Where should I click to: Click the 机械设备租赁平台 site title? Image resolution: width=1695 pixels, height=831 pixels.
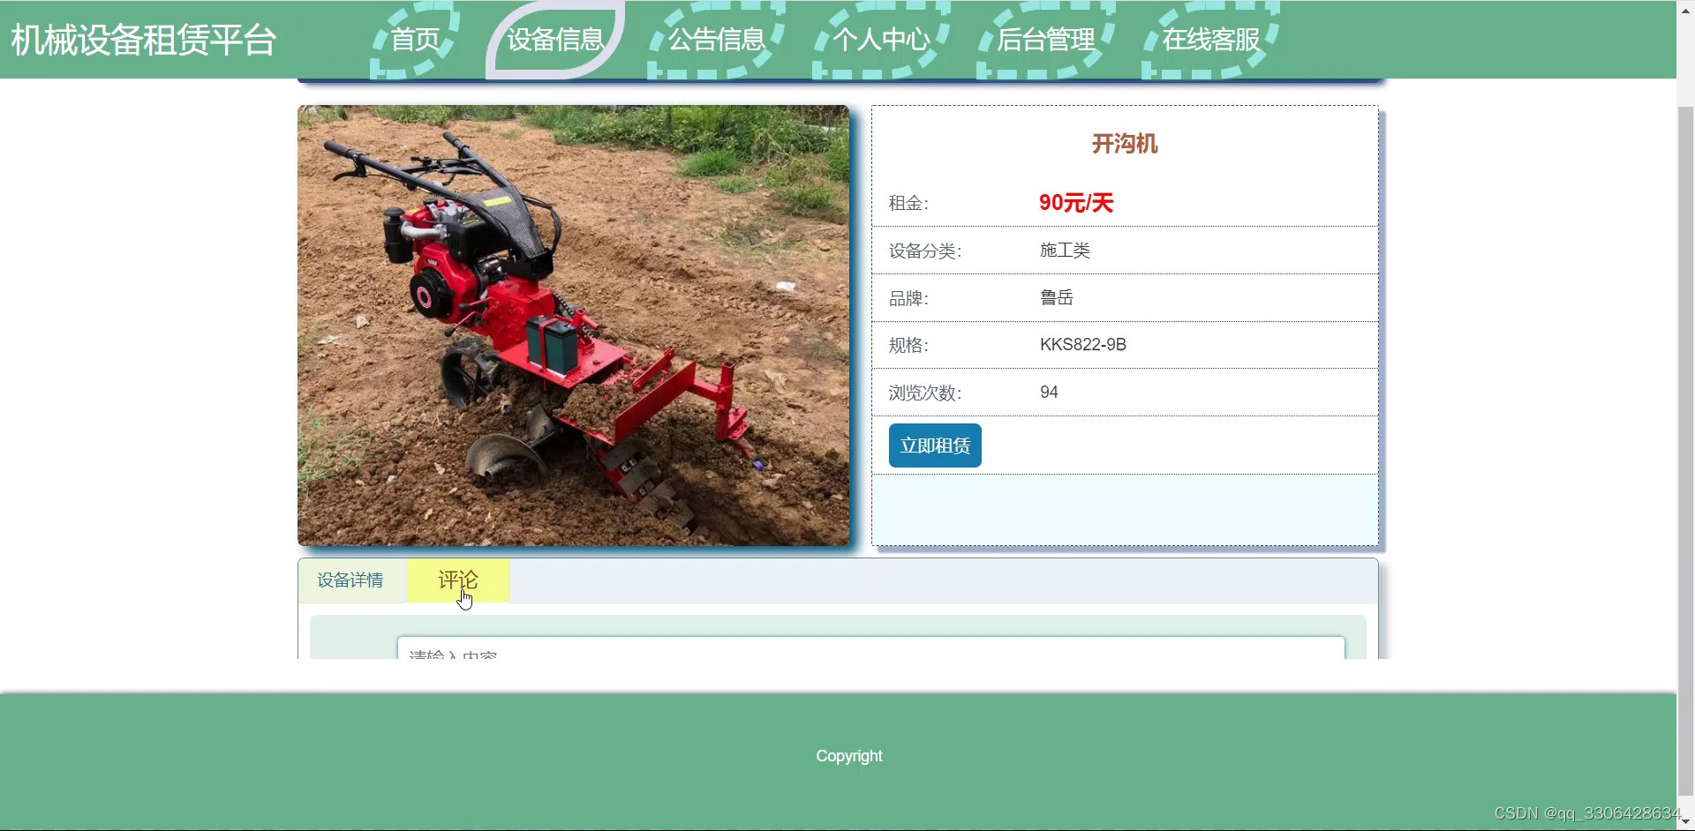[x=142, y=39]
